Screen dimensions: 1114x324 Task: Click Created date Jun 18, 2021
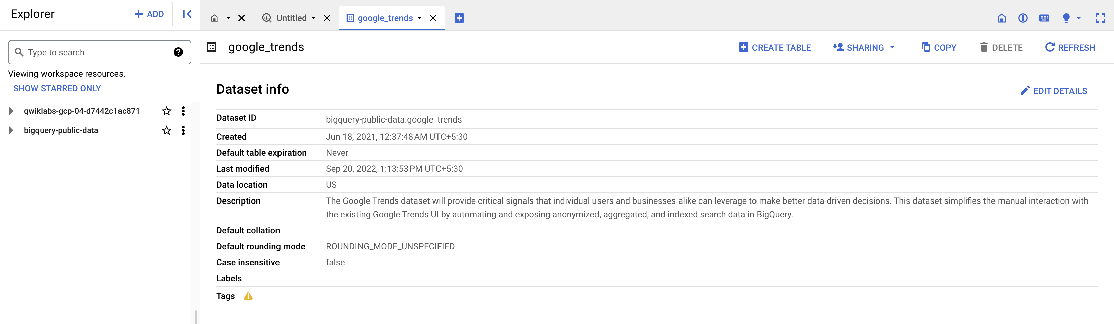tap(397, 137)
